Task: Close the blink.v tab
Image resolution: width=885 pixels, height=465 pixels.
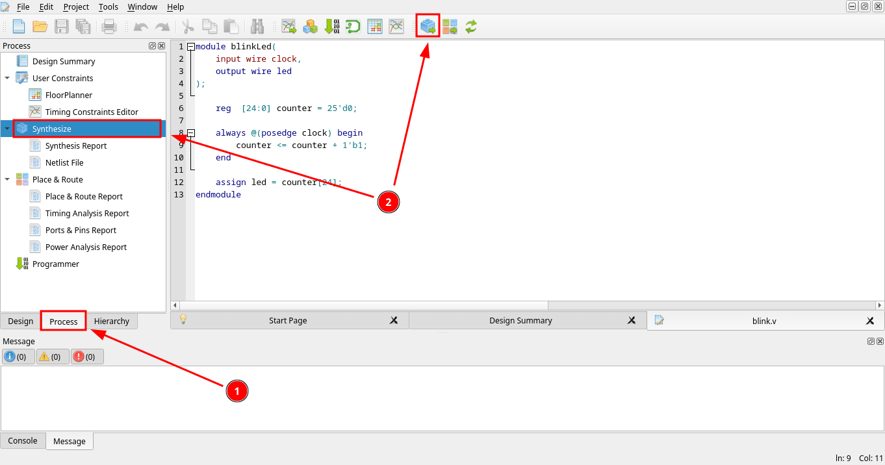Action: pyautogui.click(x=870, y=320)
